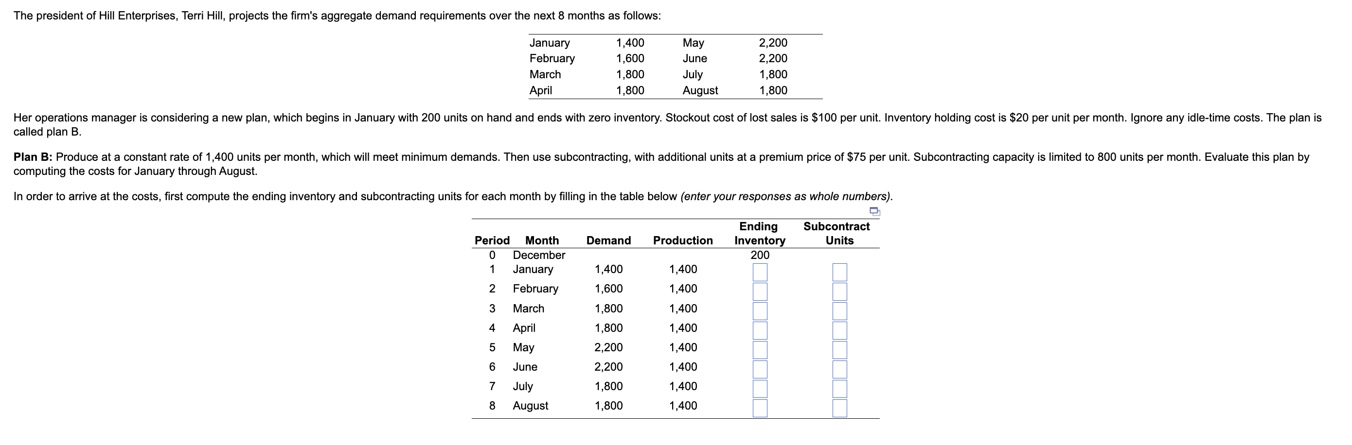Select the December beginning inventory value of 200
The height and width of the screenshot is (445, 1352).
point(761,255)
